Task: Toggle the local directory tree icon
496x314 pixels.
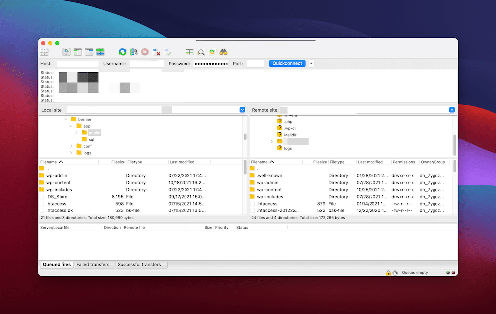Action: pos(78,52)
